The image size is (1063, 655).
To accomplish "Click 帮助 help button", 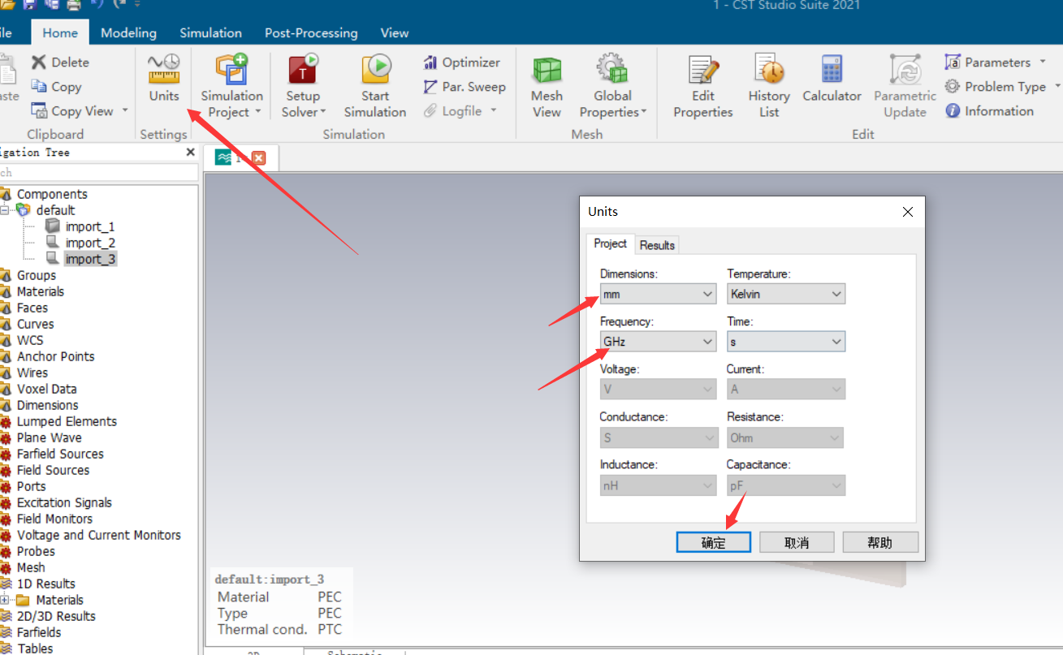I will (x=880, y=542).
